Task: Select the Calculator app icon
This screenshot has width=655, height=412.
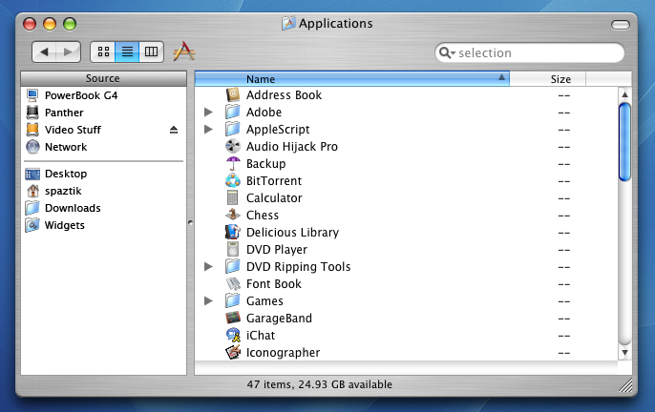Action: tap(233, 197)
